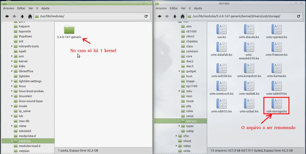Go up one folder in storage window
This screenshot has height=154, width=306.
point(175,16)
